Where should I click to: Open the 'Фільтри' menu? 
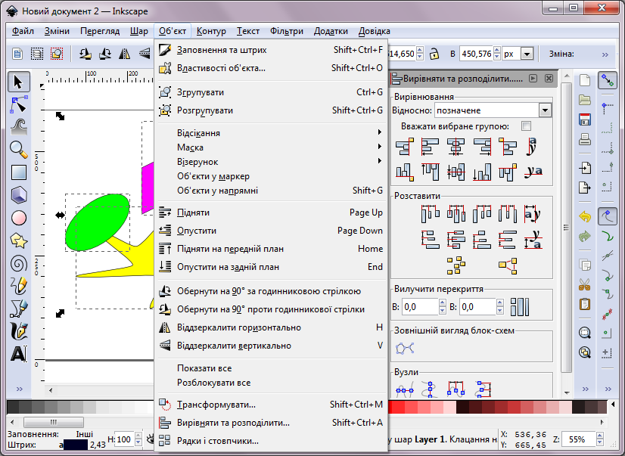(x=286, y=31)
